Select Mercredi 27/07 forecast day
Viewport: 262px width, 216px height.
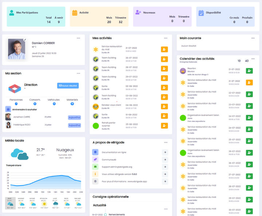pos(78,203)
